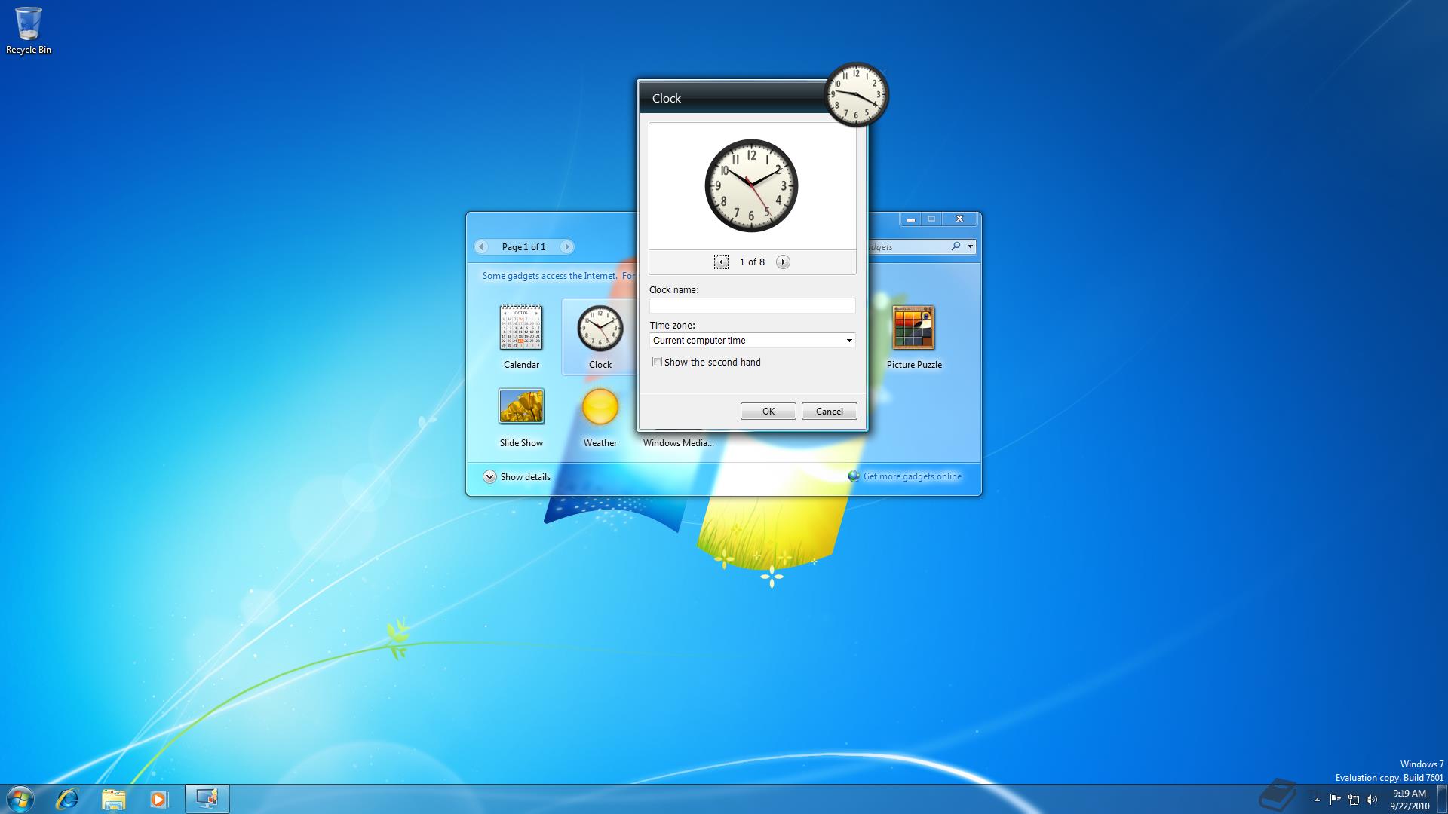This screenshot has height=814, width=1448.
Task: Open the Recycle Bin desktop icon
Action: tap(29, 30)
